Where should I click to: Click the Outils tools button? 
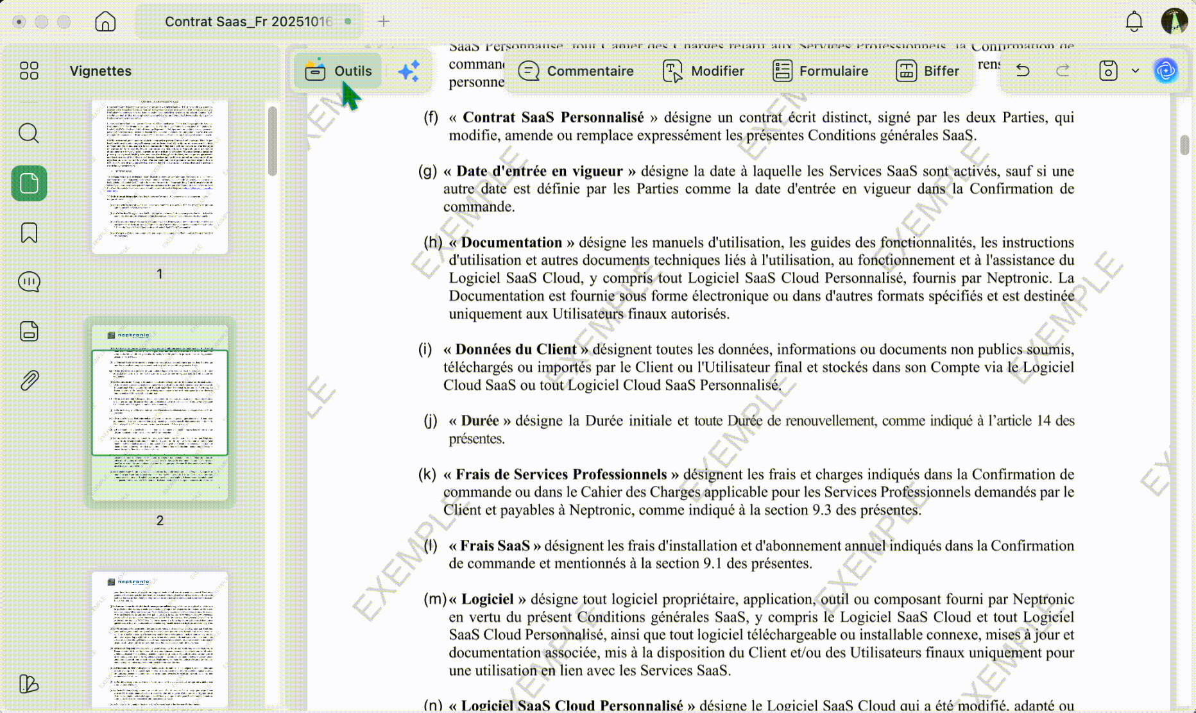coord(338,71)
